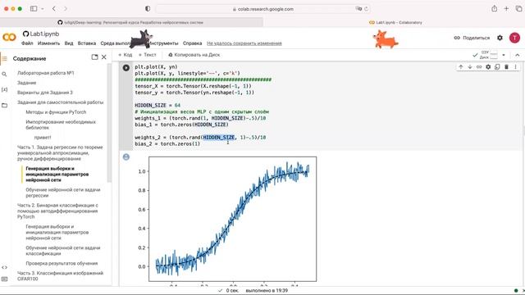Open the search icon in left rail
This screenshot has width=525, height=295.
(x=4, y=74)
